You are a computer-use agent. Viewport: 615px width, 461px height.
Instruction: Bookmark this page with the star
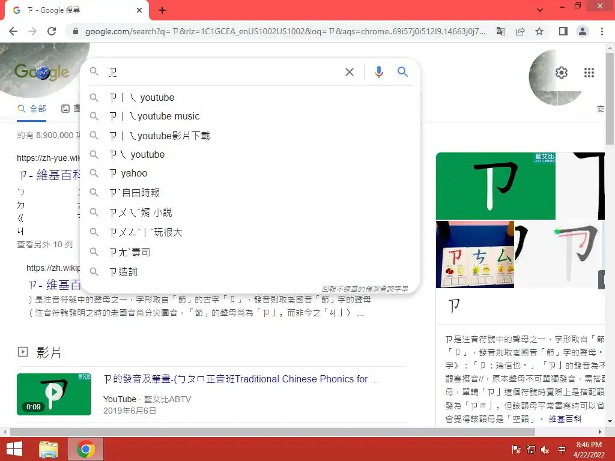point(539,31)
